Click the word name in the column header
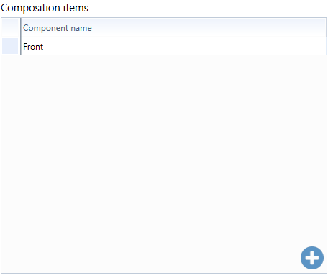This screenshot has width=333, height=278. point(81,28)
